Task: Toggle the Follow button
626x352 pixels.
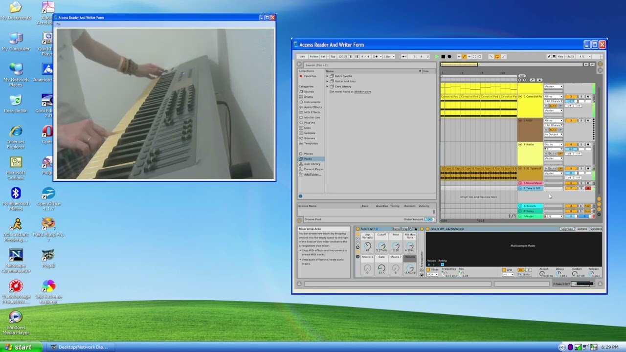Action: click(314, 56)
